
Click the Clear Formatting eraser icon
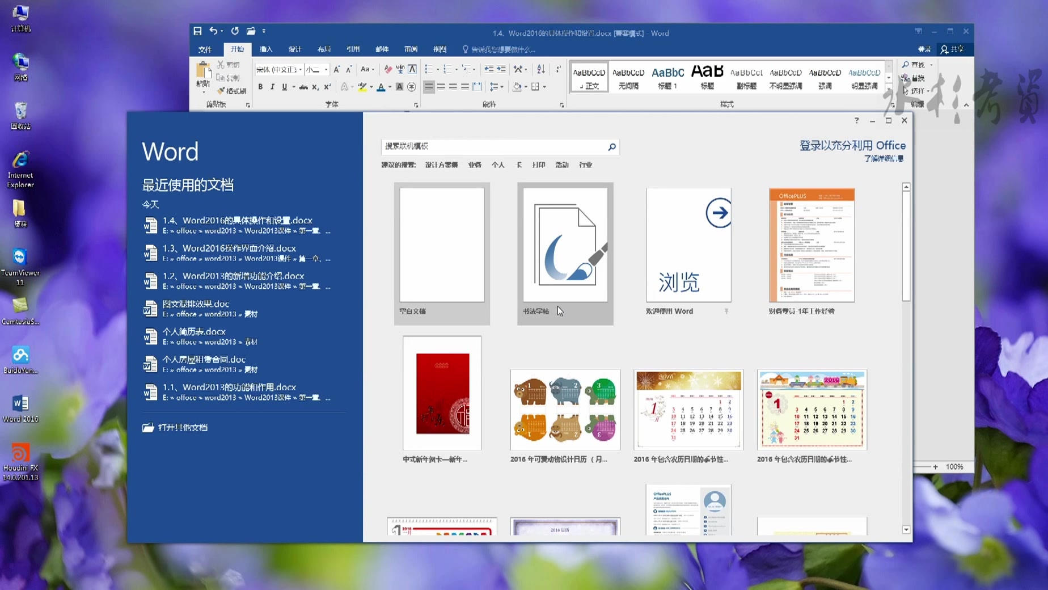388,69
